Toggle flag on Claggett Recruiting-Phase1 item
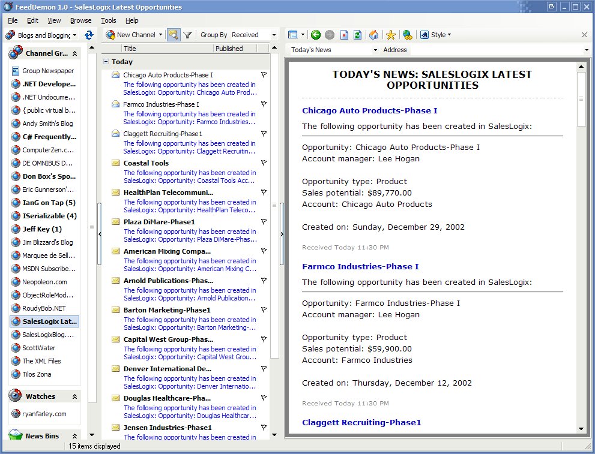The height and width of the screenshot is (454, 595). [264, 134]
